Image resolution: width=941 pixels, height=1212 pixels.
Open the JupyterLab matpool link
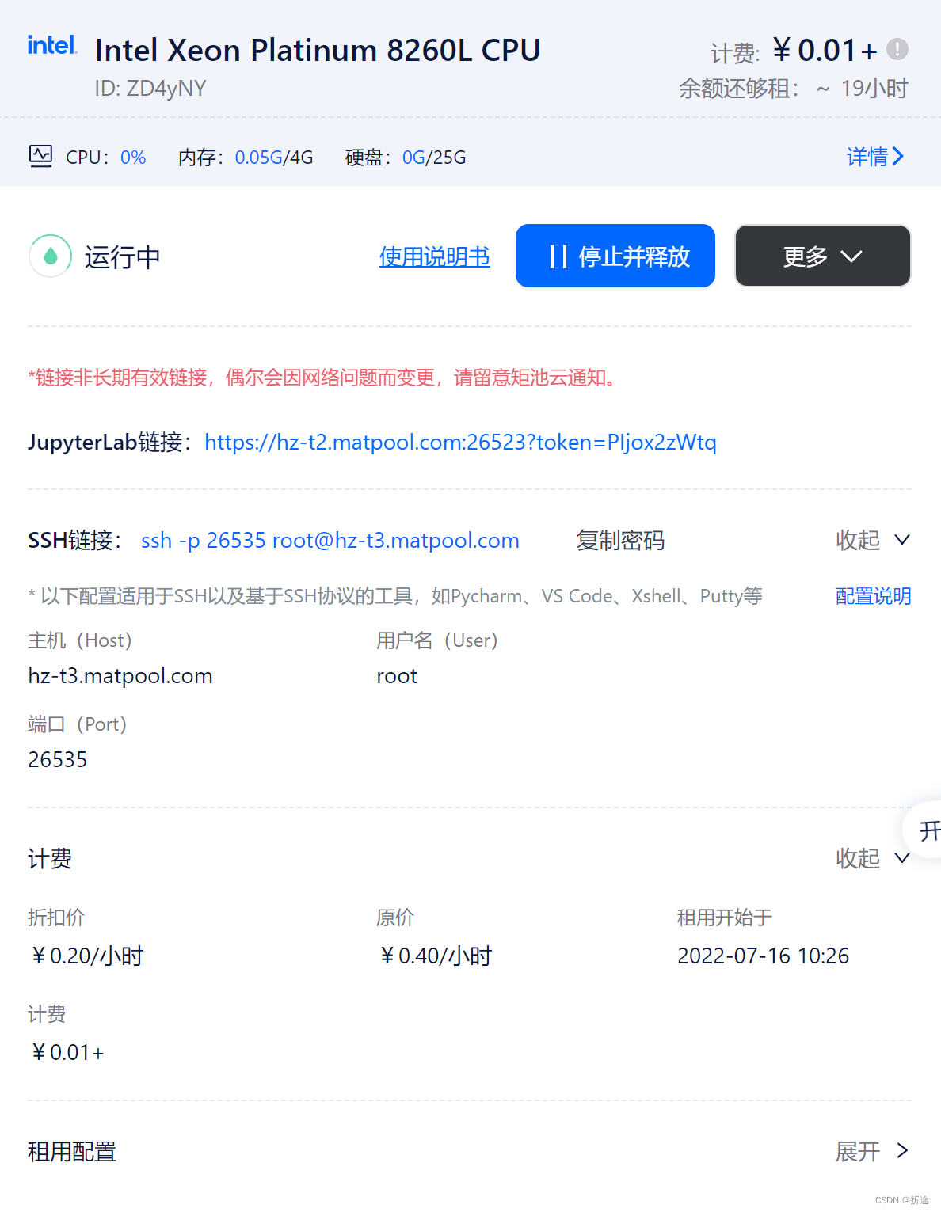460,442
